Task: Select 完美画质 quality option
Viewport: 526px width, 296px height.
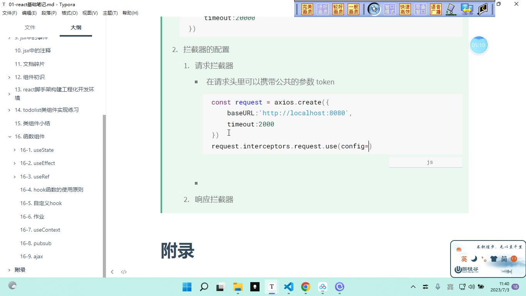Action: [307, 9]
